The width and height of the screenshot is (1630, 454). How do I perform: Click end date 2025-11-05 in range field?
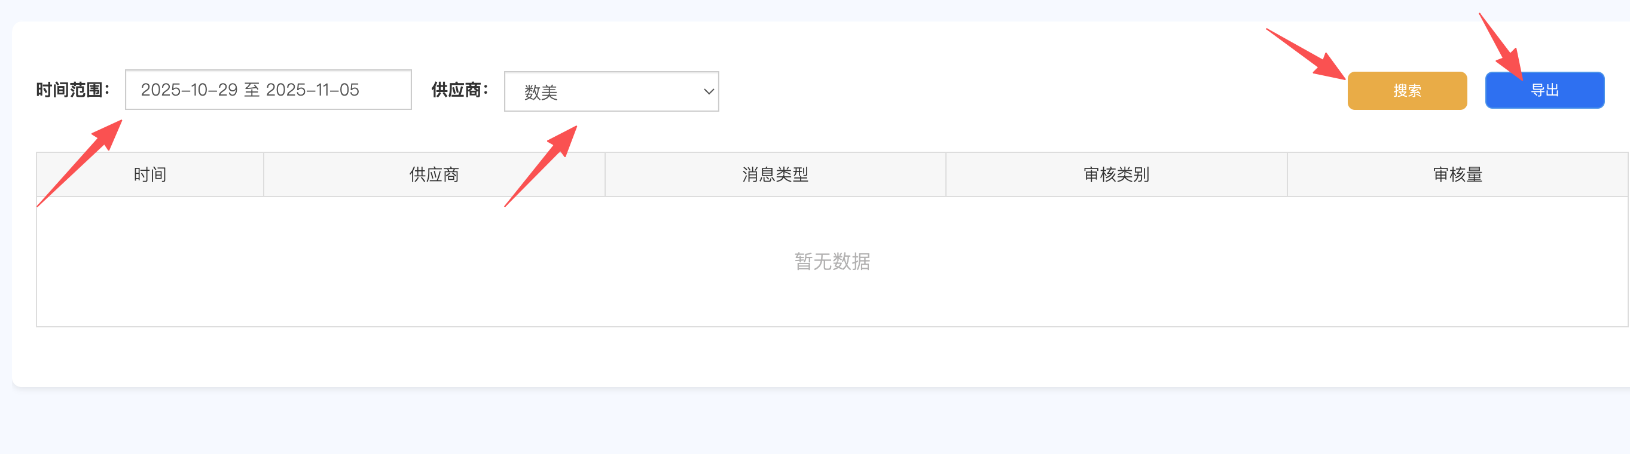(x=313, y=90)
